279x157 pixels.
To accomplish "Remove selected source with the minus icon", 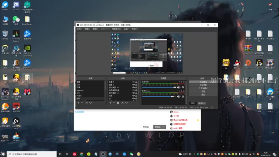I will tap(114, 103).
